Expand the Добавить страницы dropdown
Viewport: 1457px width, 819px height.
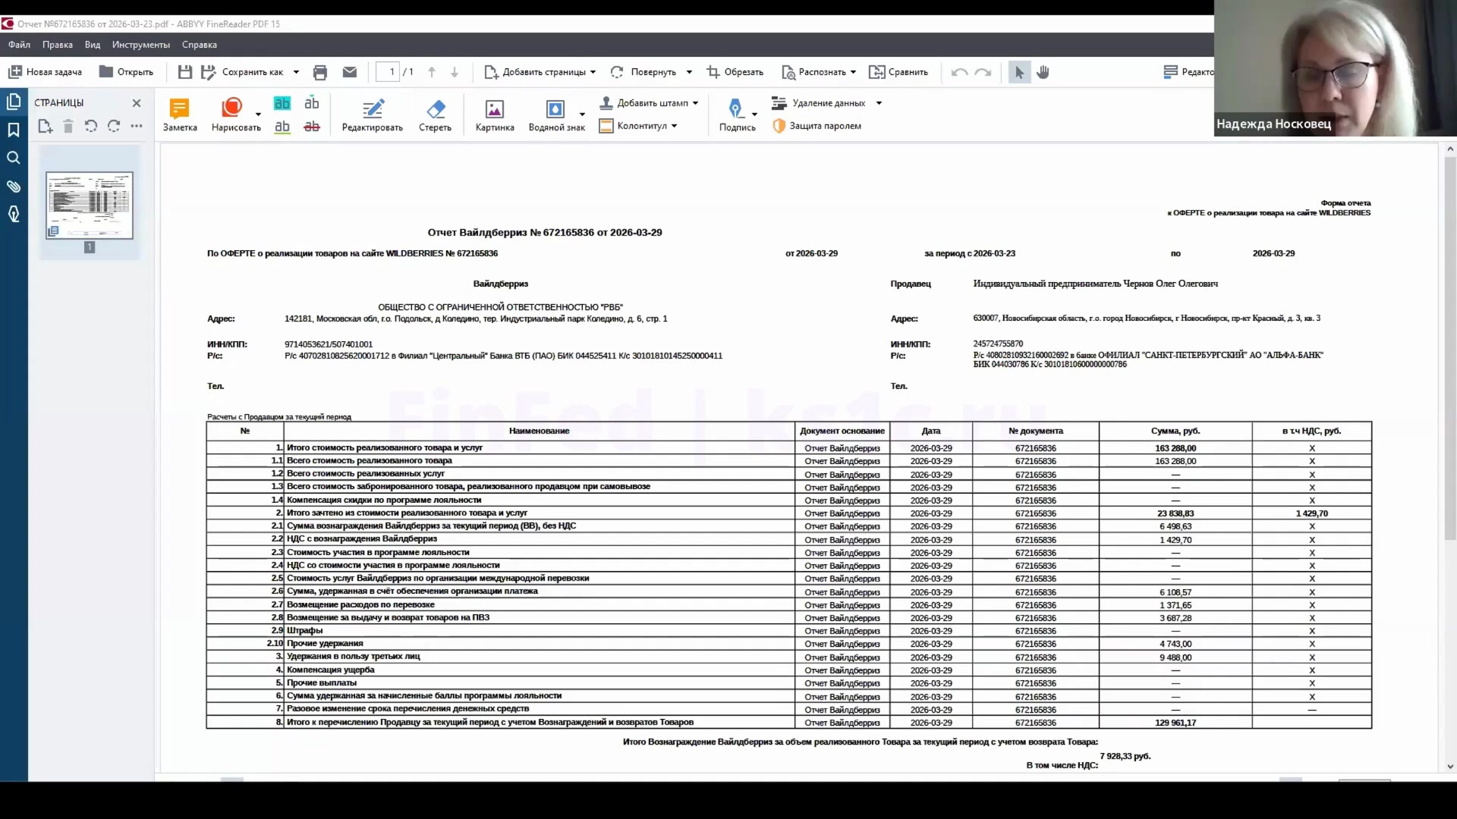593,72
